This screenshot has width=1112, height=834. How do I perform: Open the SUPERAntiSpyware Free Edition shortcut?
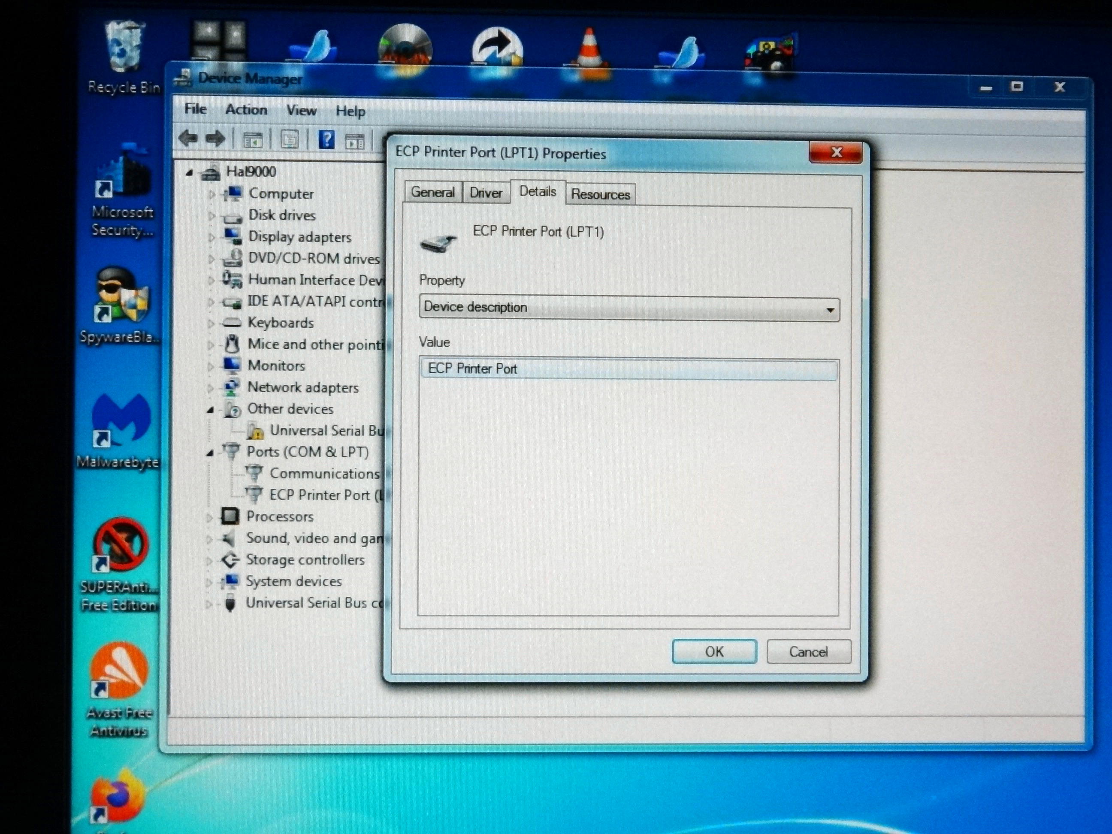[x=120, y=564]
